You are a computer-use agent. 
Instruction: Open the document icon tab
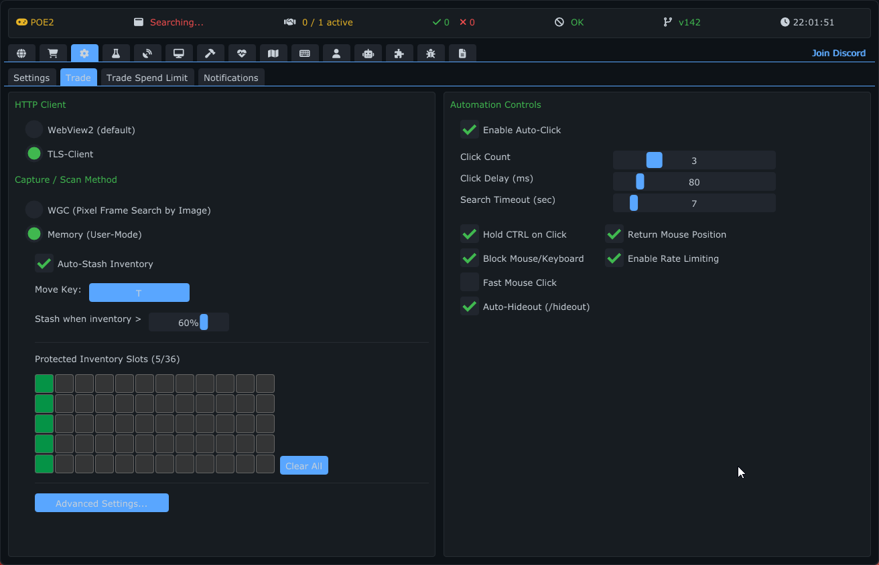[x=462, y=54]
